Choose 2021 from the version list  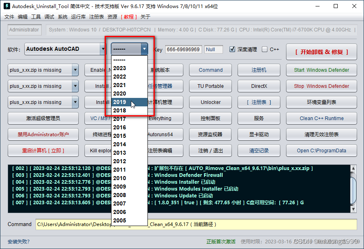coord(129,85)
